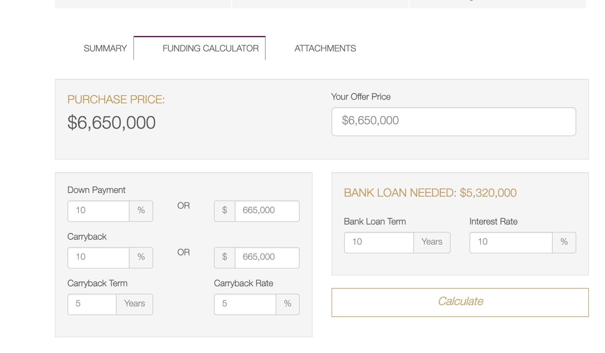The height and width of the screenshot is (353, 605).
Task: Click the Carryback dollar amount field
Action: (267, 257)
